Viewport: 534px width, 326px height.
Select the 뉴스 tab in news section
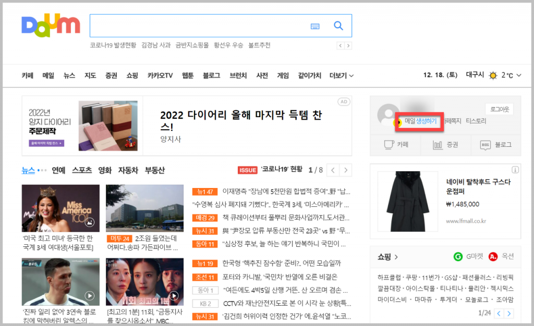(28, 170)
